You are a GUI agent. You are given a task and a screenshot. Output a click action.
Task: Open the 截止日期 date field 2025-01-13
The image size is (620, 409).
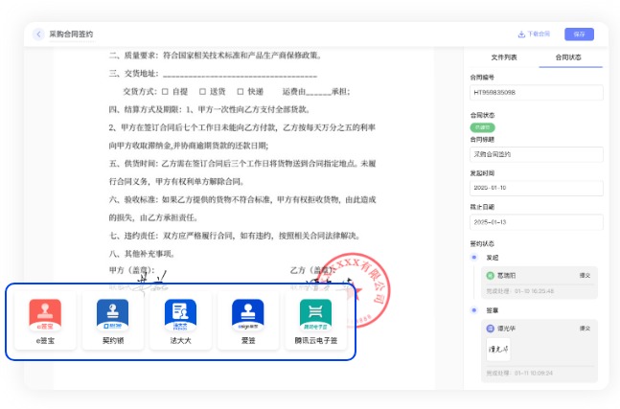[x=537, y=222]
